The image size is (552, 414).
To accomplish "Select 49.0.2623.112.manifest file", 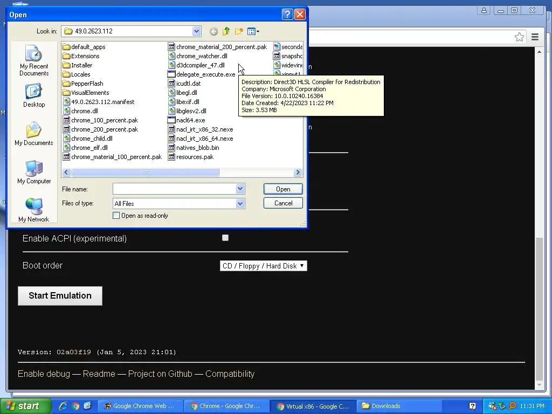I will 99,102.
